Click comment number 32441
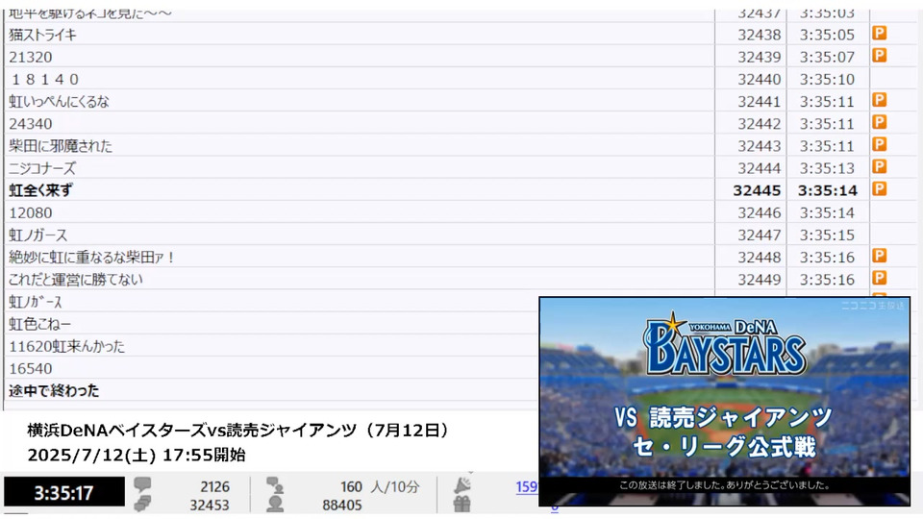The image size is (923, 519). point(760,102)
